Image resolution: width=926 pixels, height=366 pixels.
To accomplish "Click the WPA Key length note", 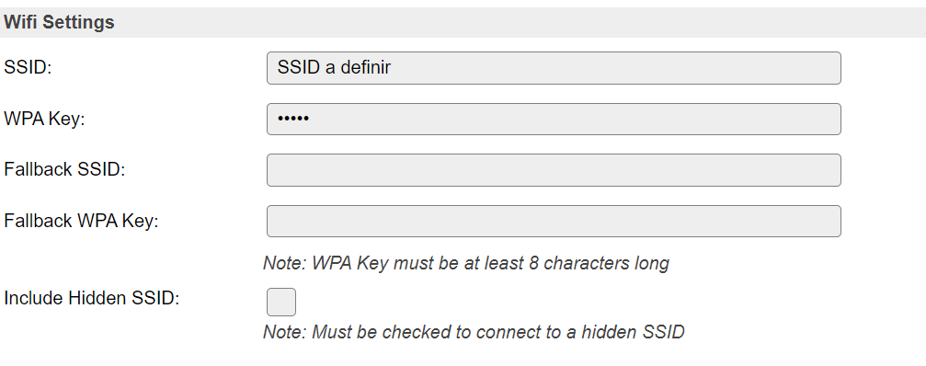I will [x=466, y=263].
